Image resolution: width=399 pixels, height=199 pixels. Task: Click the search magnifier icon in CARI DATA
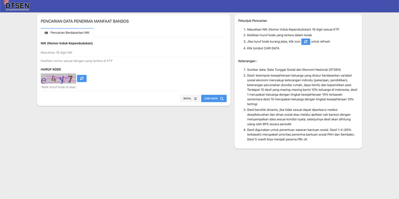click(x=222, y=98)
